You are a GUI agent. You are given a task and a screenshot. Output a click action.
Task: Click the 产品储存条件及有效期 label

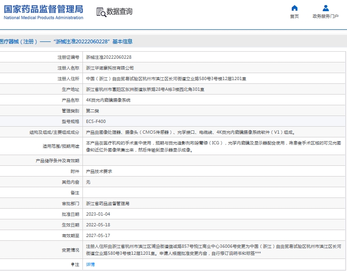[x=57, y=161]
